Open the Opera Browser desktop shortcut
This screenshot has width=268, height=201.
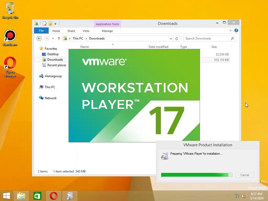coord(10,67)
